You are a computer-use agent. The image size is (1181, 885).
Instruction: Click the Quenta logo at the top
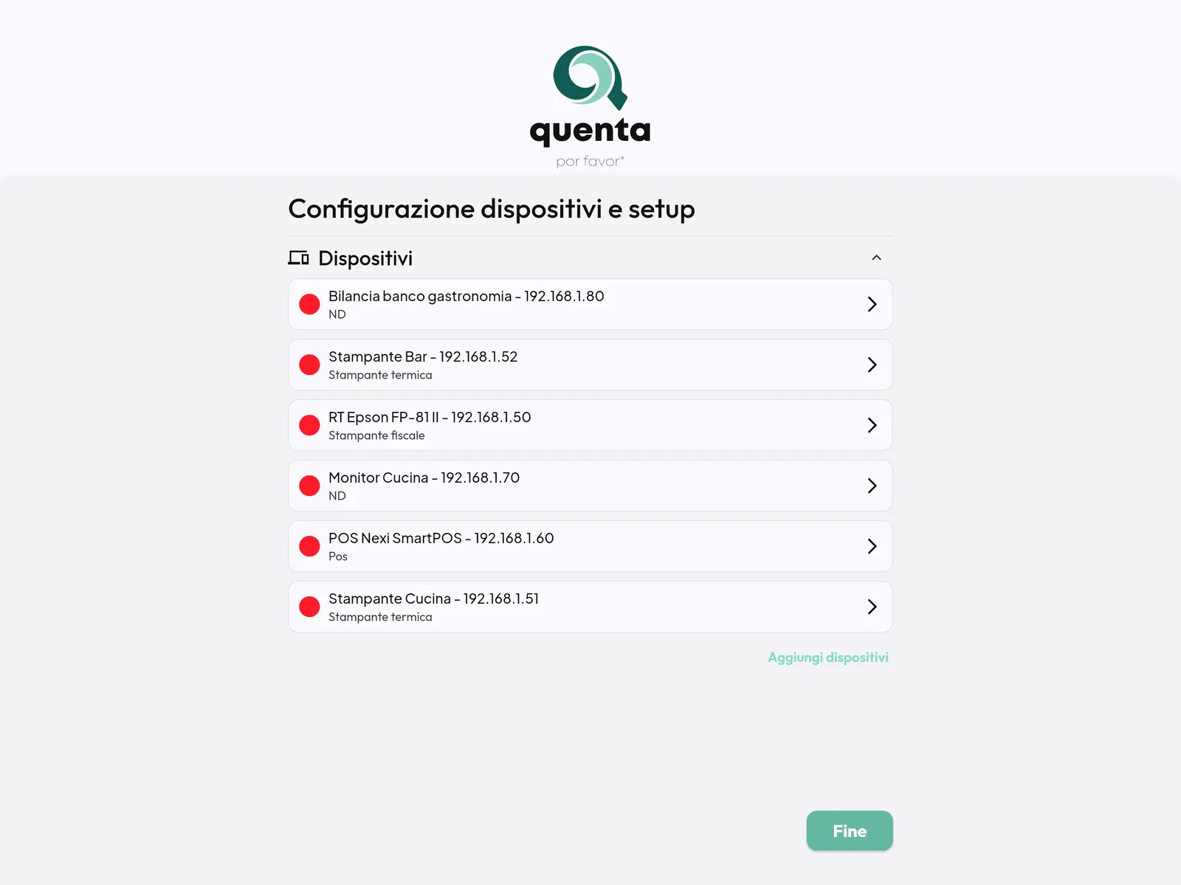click(x=590, y=106)
